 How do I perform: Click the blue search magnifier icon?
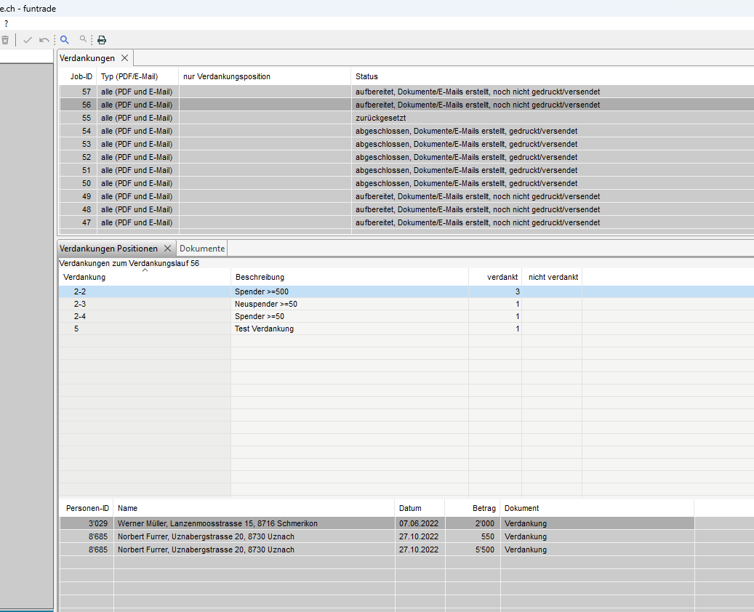(65, 40)
